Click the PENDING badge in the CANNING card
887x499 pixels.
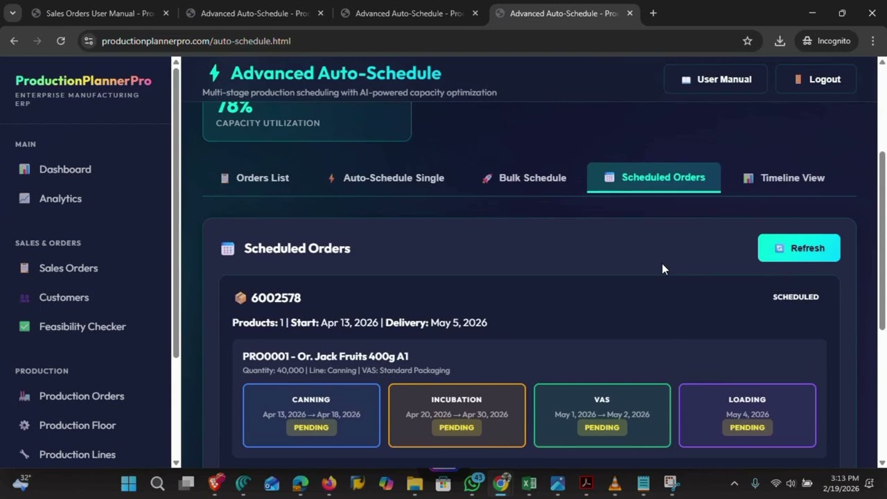pos(311,428)
